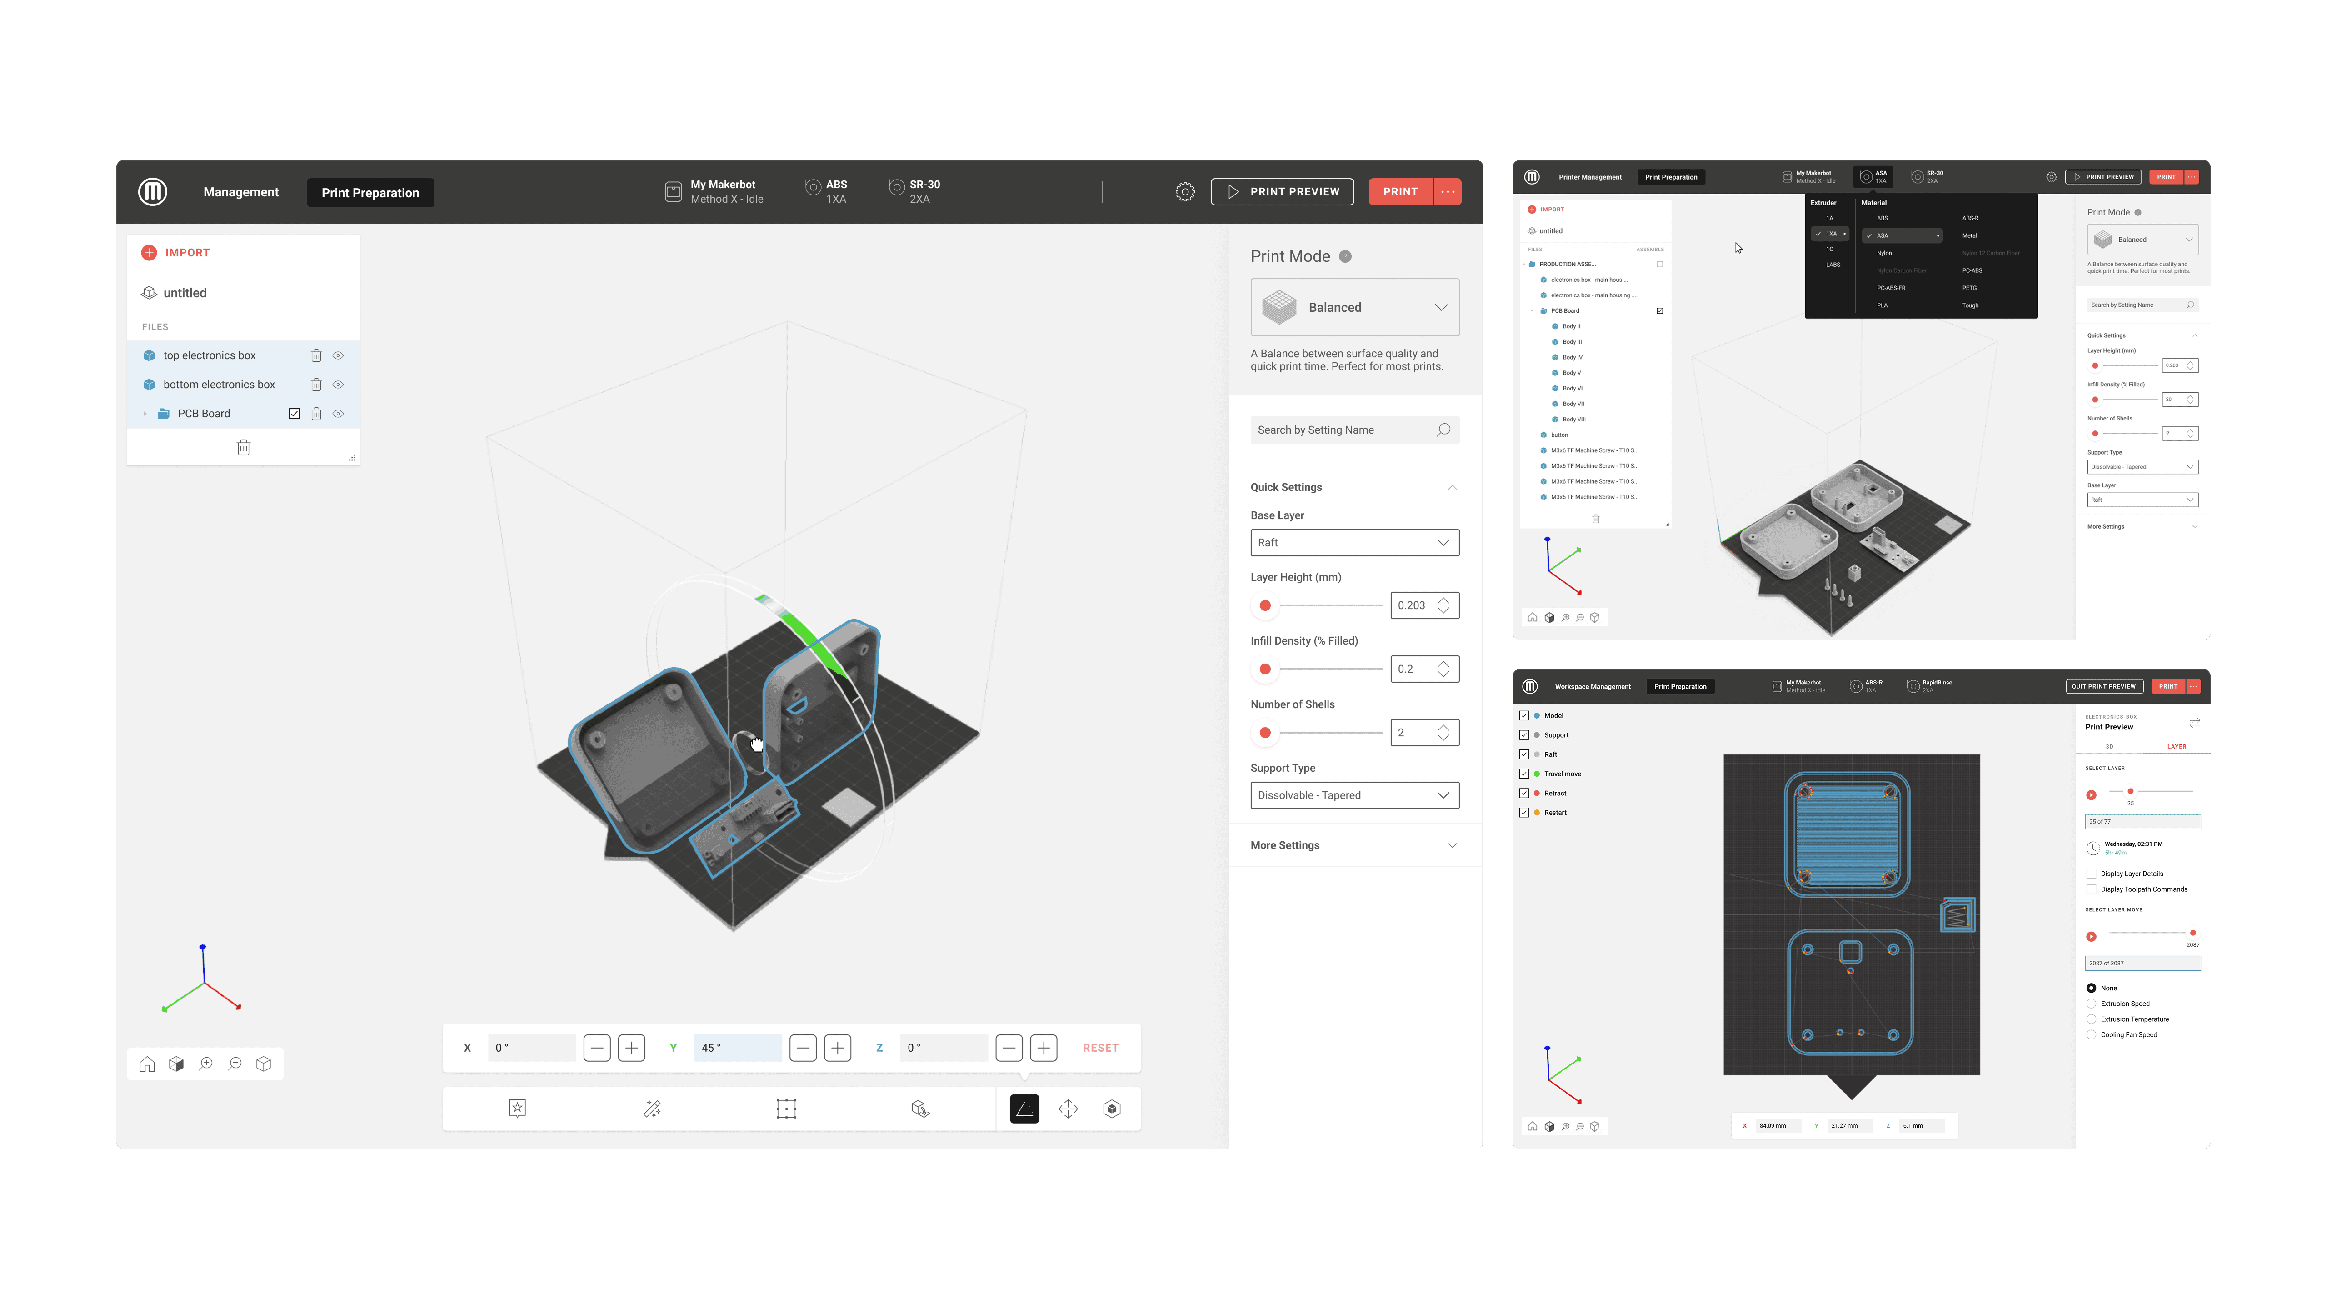2327x1309 pixels.
Task: Open settings gear icon in top bar
Action: point(1184,191)
